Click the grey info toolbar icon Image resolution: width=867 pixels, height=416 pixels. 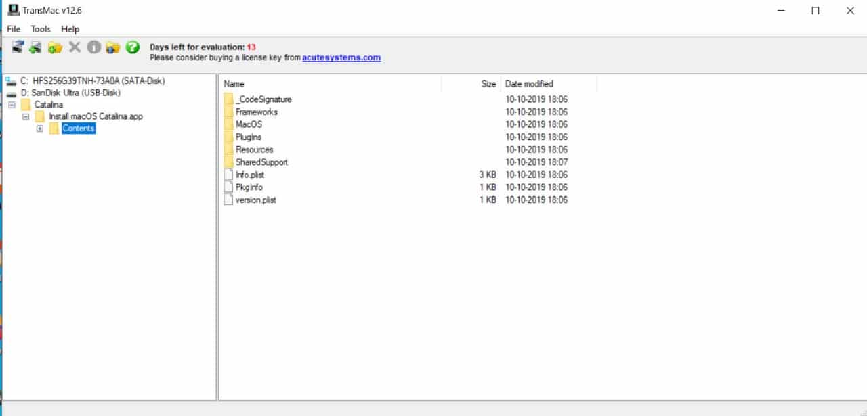(94, 47)
